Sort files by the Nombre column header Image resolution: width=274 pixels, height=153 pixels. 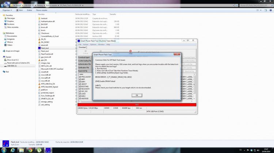click(x=41, y=14)
